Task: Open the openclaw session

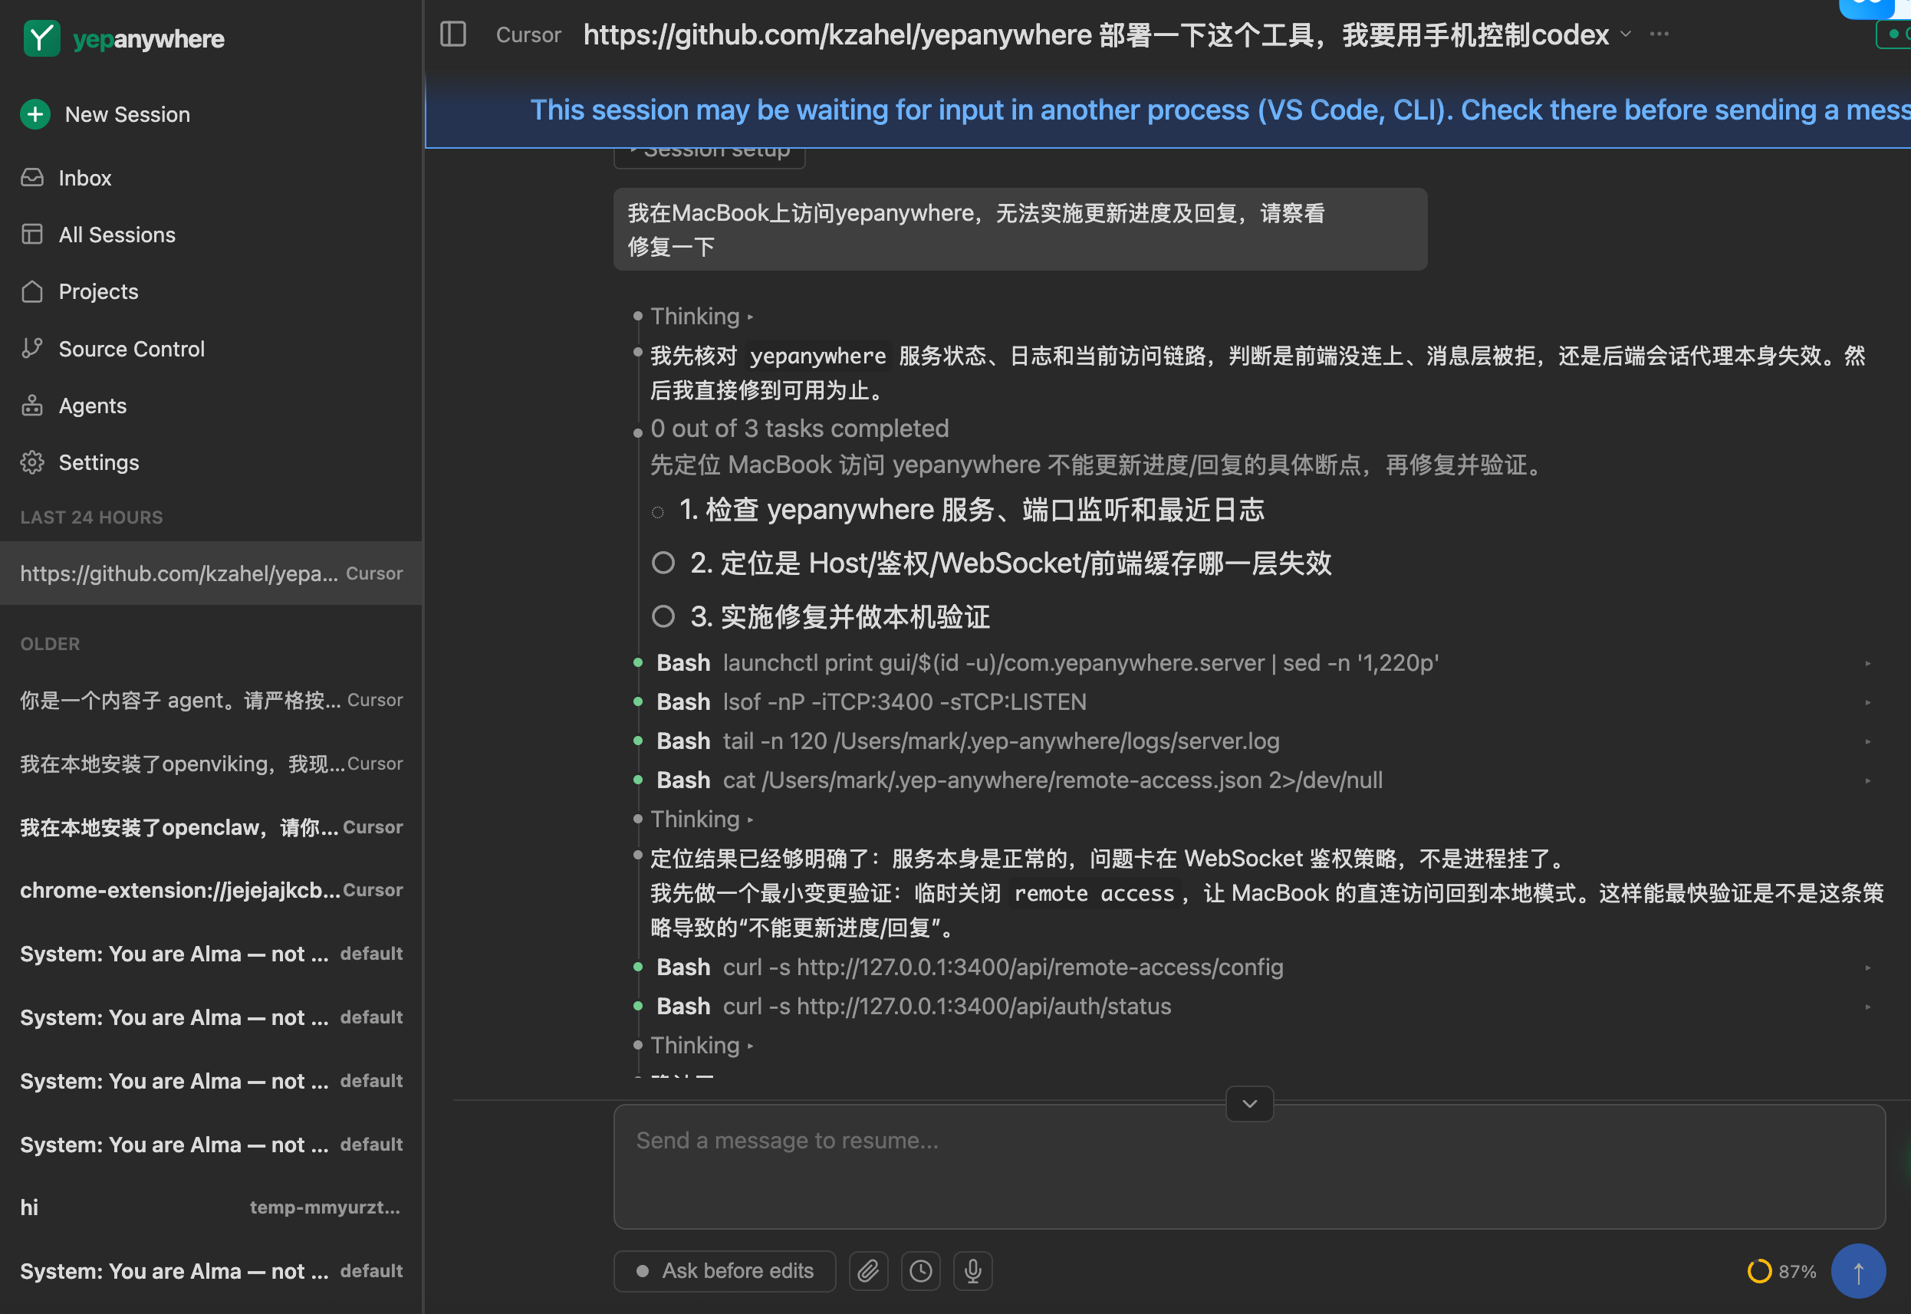Action: coord(212,827)
